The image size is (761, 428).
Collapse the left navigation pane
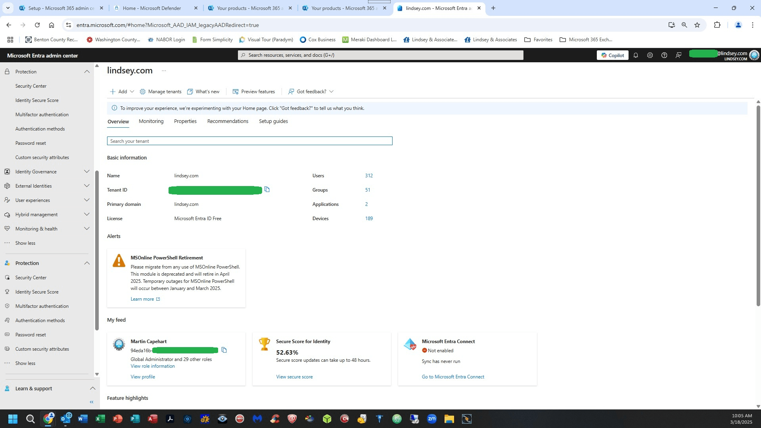pyautogui.click(x=92, y=402)
